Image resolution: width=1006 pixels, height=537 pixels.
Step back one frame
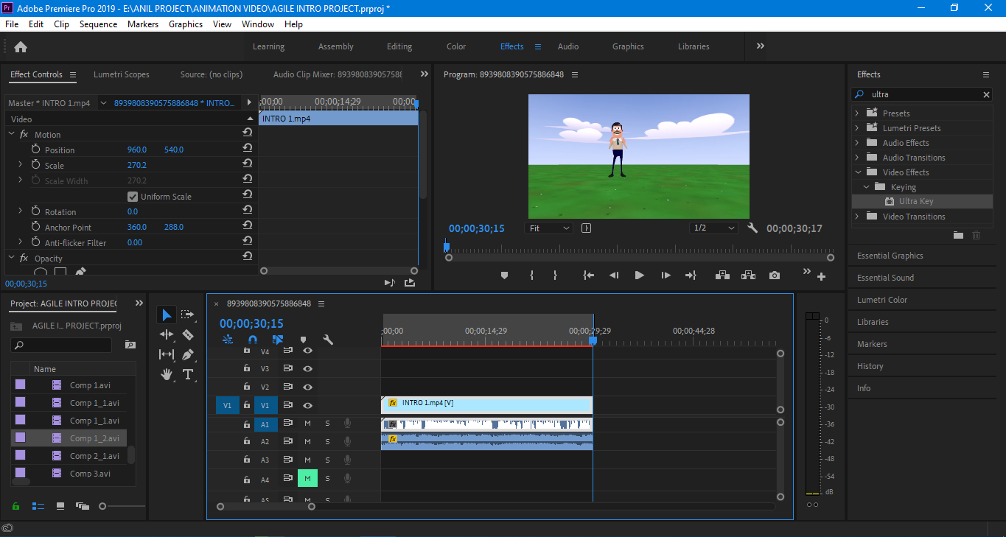[613, 275]
